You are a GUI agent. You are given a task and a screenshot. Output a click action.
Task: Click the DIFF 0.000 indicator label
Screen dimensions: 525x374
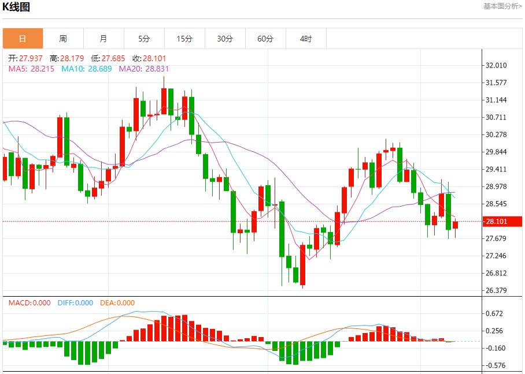pos(75,303)
